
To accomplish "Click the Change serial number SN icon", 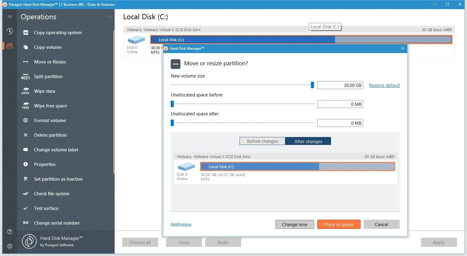I will (x=26, y=223).
